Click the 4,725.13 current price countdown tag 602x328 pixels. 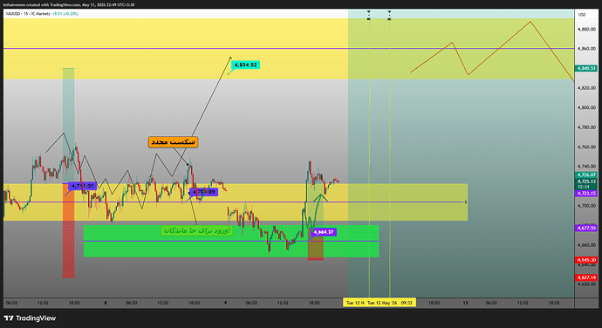click(x=586, y=184)
